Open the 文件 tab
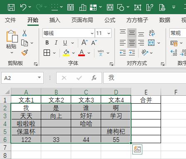The height and width of the screenshot is (159, 186). click(x=10, y=20)
